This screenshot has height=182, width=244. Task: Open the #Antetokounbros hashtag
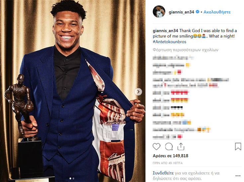tap(169, 42)
